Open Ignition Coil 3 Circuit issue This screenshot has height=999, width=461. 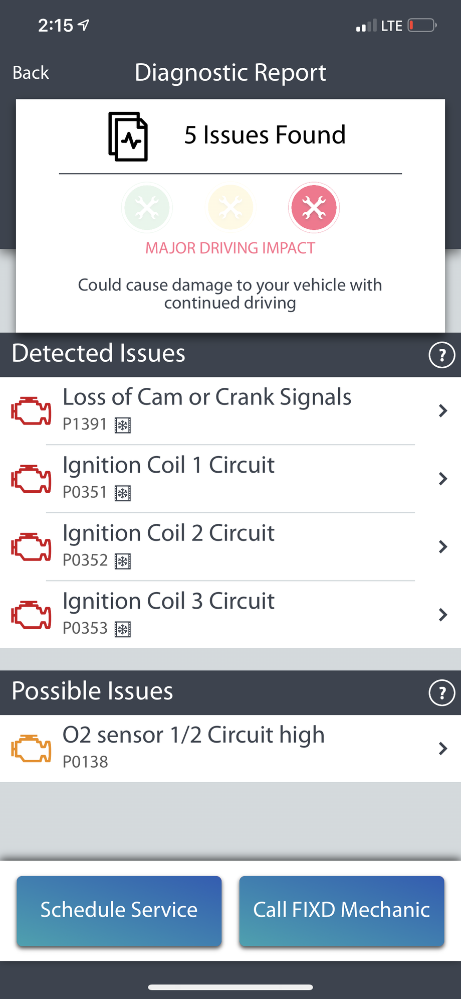168,601
